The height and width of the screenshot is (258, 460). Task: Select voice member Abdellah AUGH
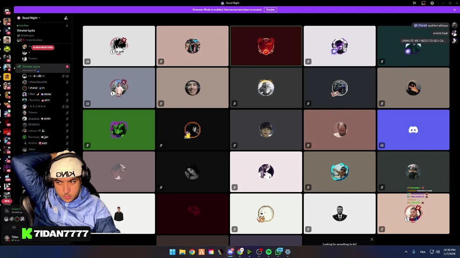click(x=42, y=119)
